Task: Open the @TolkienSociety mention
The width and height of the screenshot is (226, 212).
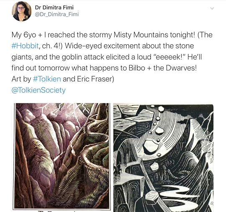Action: (39, 90)
